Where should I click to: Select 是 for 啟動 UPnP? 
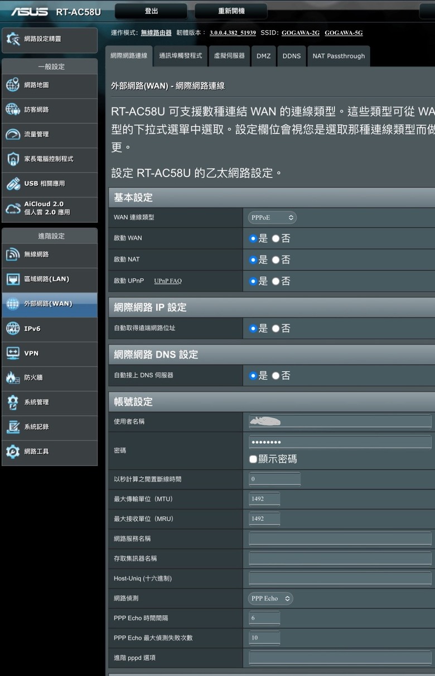[253, 281]
